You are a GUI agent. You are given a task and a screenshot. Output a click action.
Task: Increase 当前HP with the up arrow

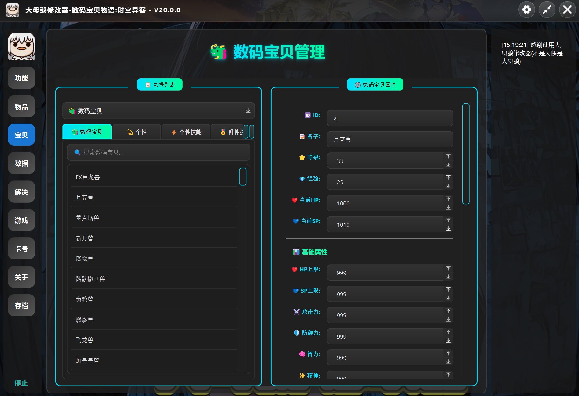pos(448,199)
